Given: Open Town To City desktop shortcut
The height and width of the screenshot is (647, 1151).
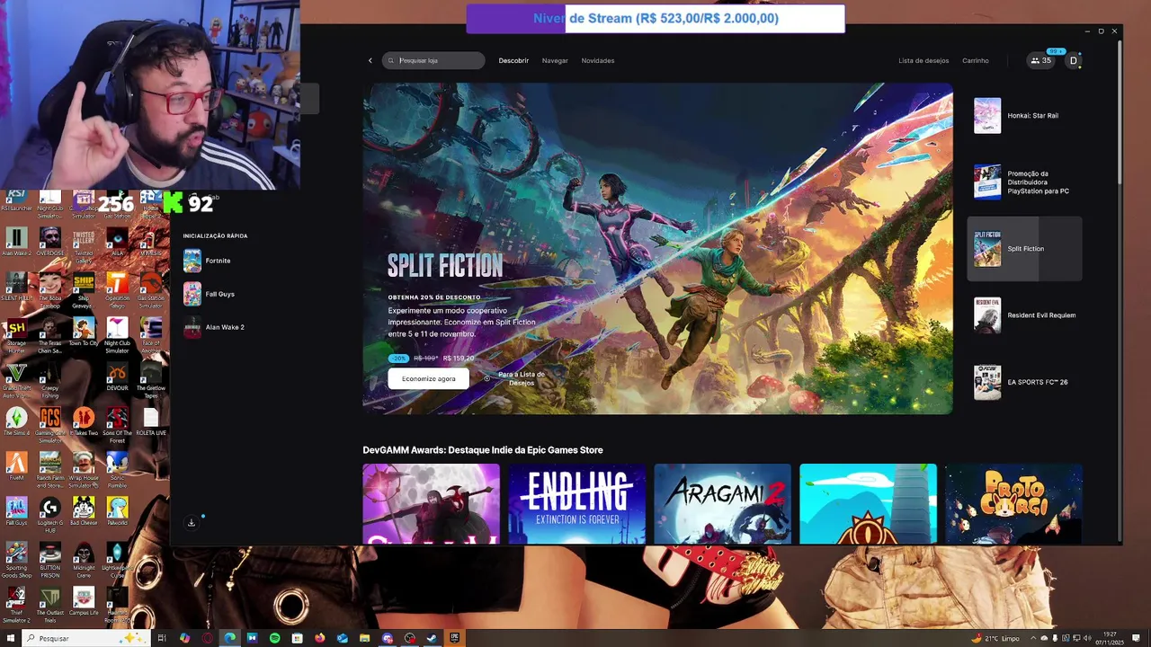Looking at the screenshot, I should pos(84,332).
